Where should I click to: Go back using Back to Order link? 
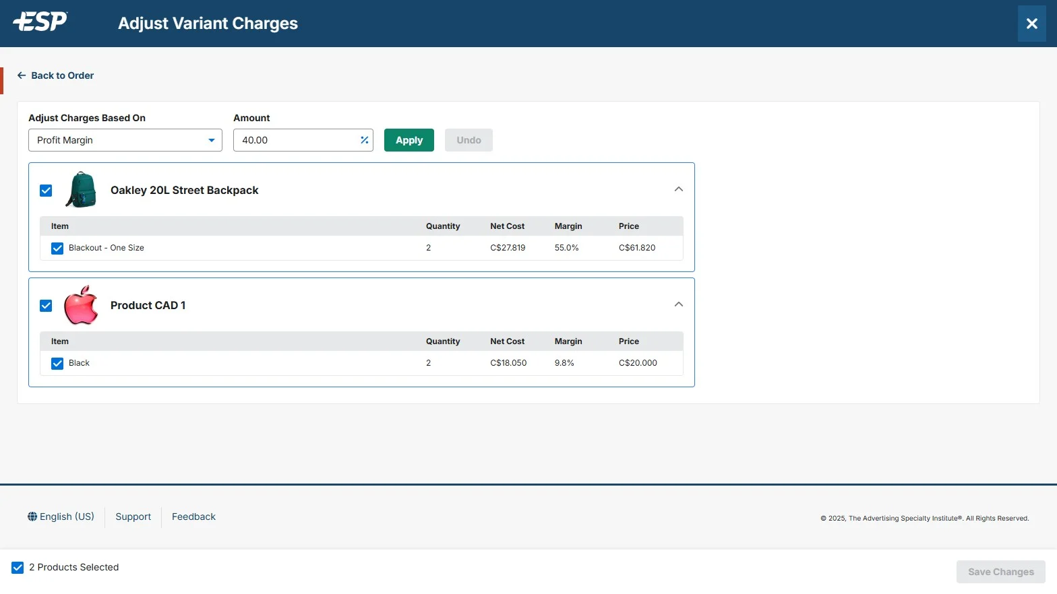point(55,75)
